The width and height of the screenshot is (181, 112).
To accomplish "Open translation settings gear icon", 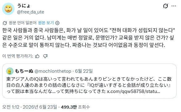I will (x=57, y=23).
